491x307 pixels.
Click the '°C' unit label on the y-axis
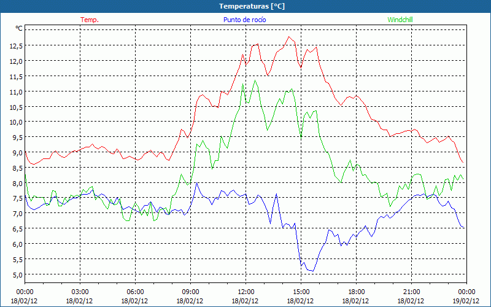click(19, 28)
